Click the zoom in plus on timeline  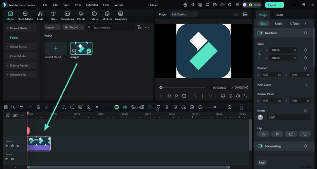pos(229,107)
